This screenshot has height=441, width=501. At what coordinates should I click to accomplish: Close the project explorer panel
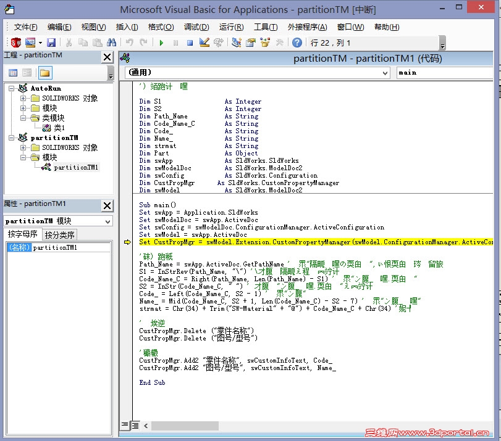(107, 57)
